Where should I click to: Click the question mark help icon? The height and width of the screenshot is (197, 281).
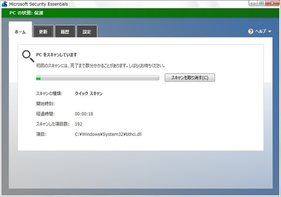tap(251, 31)
